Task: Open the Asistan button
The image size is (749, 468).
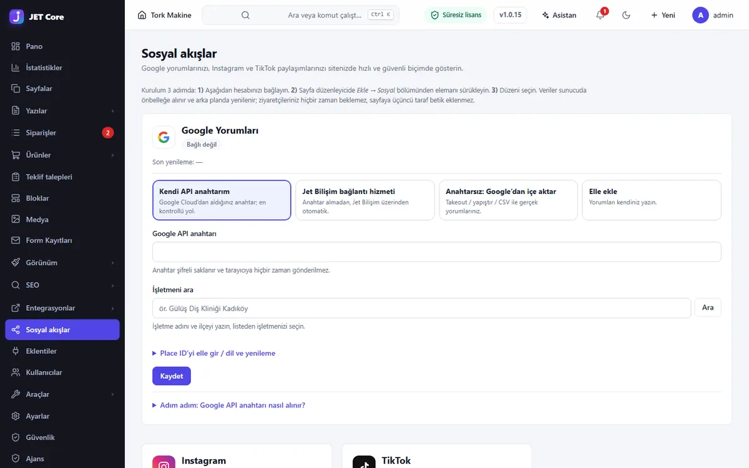Action: [x=559, y=15]
